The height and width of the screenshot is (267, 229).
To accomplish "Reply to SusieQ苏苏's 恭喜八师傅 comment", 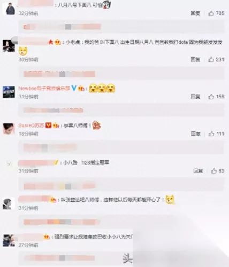I will (196, 133).
